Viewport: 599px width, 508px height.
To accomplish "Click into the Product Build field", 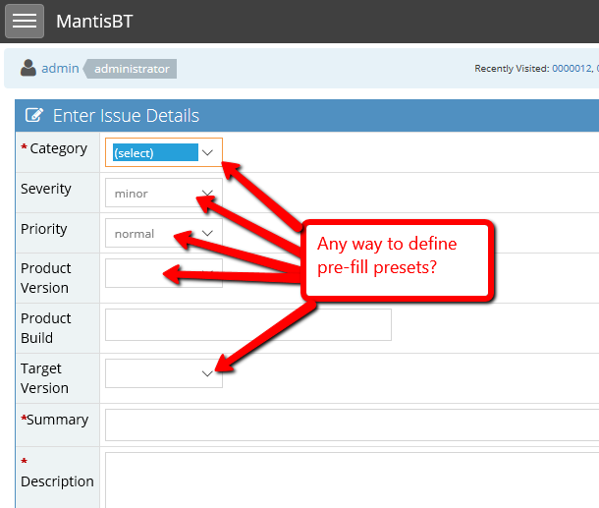I will (247, 324).
